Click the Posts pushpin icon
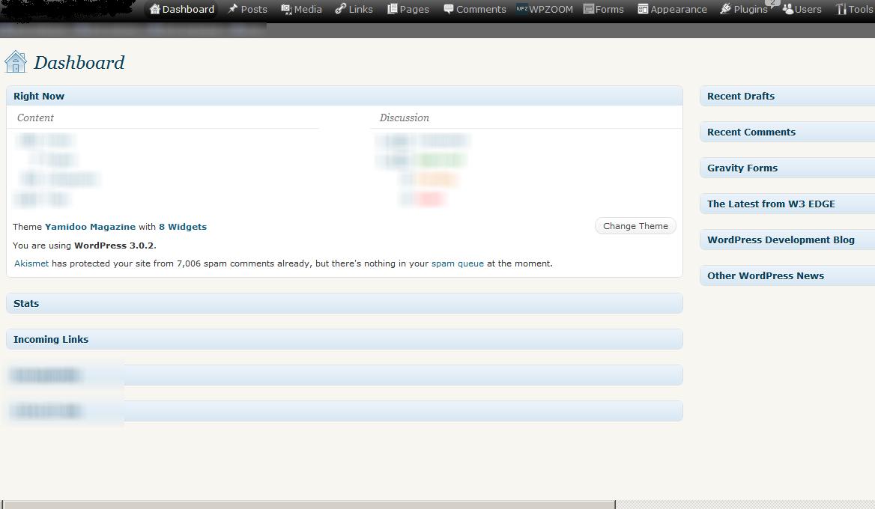Screen dimensions: 875x509 pos(233,9)
